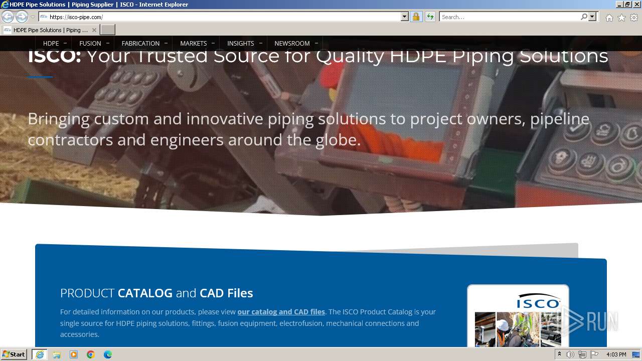642x361 pixels.
Task: Expand the HDPE submenu arrow
Action: pos(65,43)
